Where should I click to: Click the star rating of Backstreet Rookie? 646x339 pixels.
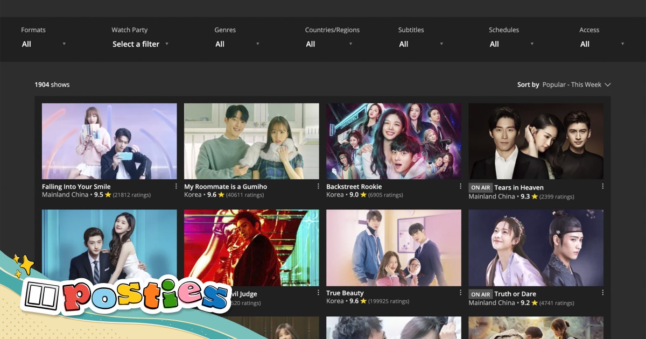[358, 195]
